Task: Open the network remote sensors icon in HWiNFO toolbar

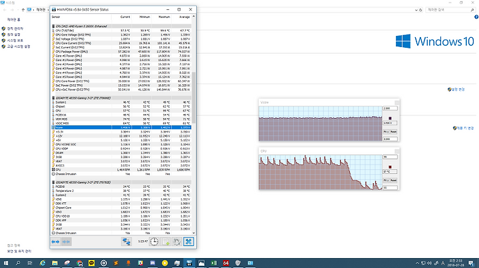Action: (126, 242)
